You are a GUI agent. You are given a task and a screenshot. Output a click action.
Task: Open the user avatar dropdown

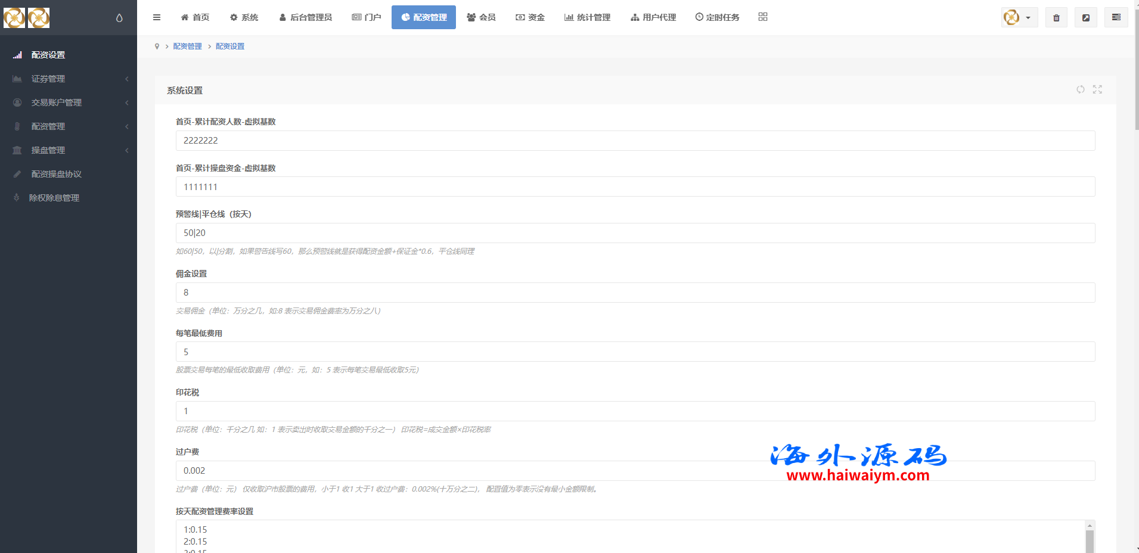pyautogui.click(x=1019, y=18)
